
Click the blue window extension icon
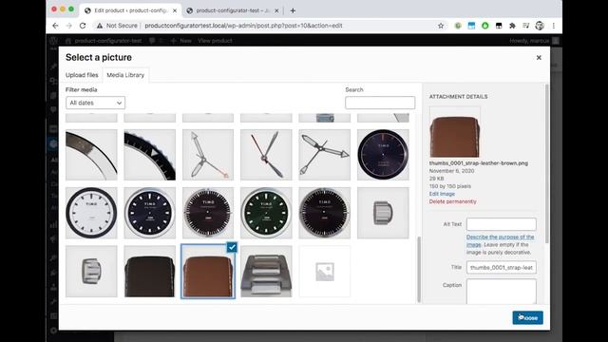(x=471, y=26)
